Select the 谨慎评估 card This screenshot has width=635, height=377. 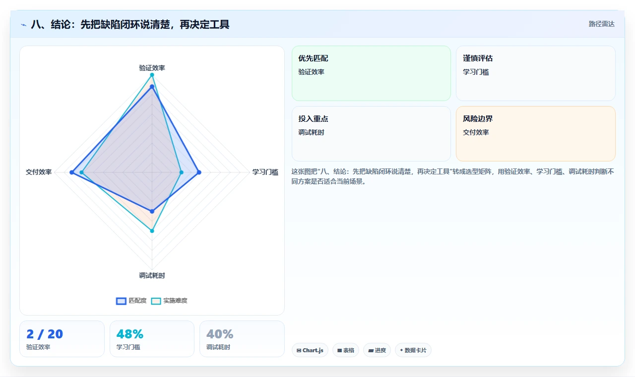pos(536,73)
